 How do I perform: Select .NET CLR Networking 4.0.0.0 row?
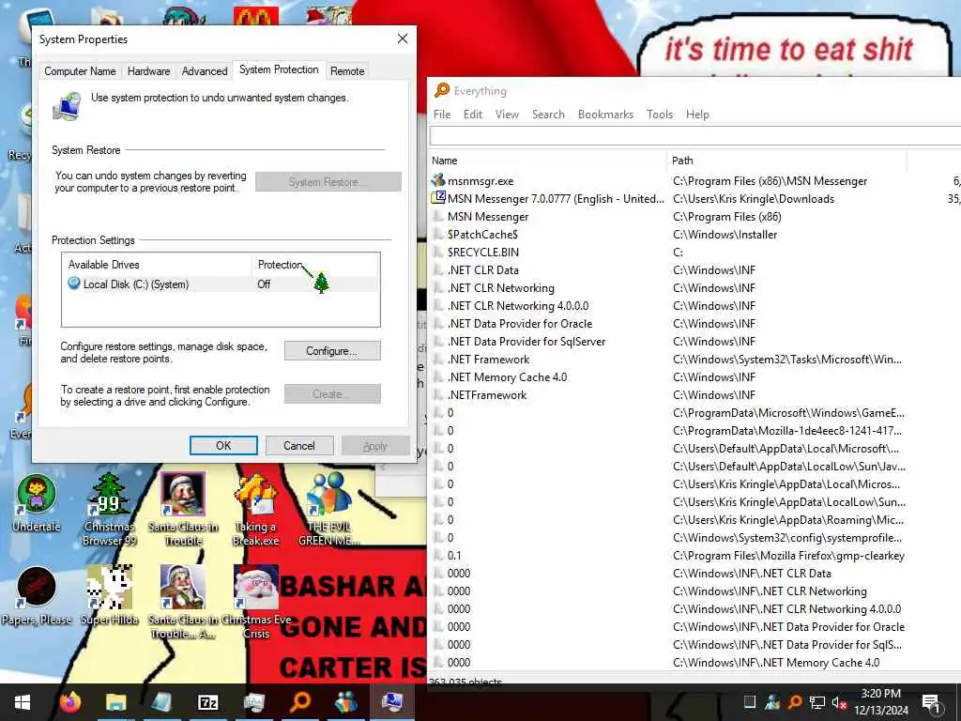(x=695, y=305)
